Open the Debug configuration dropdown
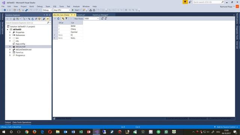This screenshot has height=135, width=240. point(47,10)
